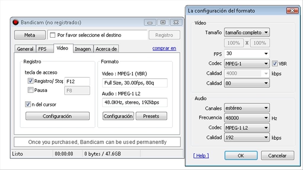Screen dimensions: 303x170
Task: Click the Full Size, 30.00fps, 80q field
Action: pos(135,83)
